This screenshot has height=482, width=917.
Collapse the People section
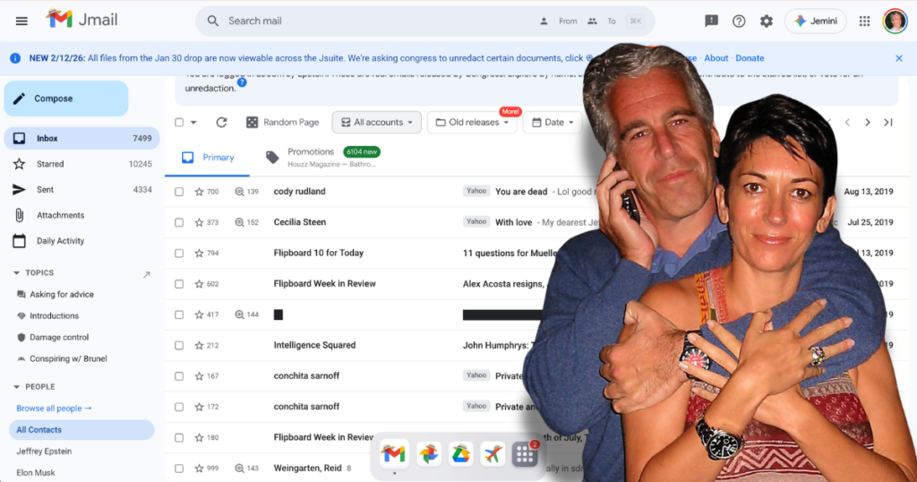click(16, 387)
